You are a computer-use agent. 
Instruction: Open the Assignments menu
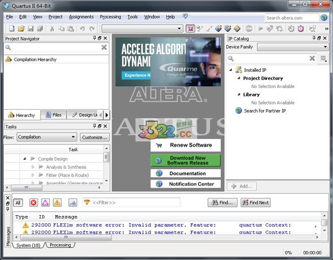click(x=81, y=17)
